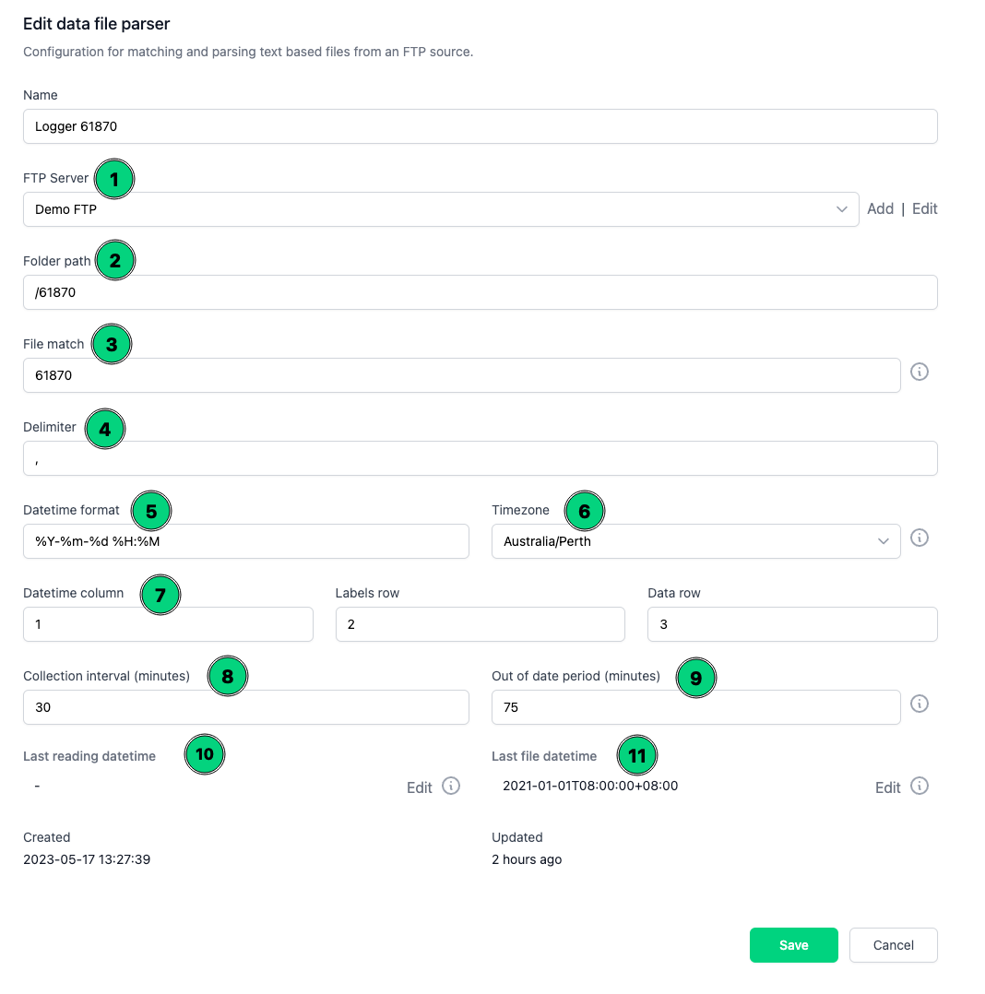Click Add to create a new FTP server
Image resolution: width=985 pixels, height=994 pixels.
880,208
